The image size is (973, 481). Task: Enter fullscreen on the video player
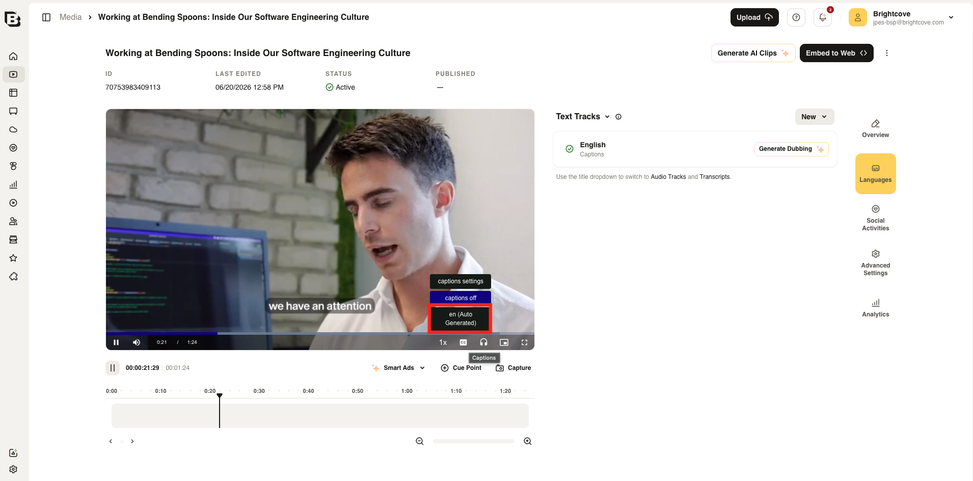click(524, 342)
